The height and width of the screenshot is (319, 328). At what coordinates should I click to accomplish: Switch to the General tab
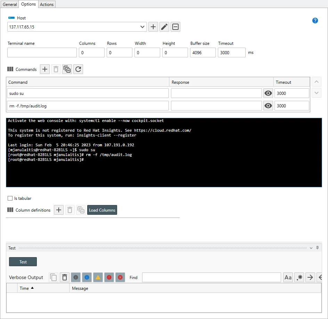click(10, 4)
